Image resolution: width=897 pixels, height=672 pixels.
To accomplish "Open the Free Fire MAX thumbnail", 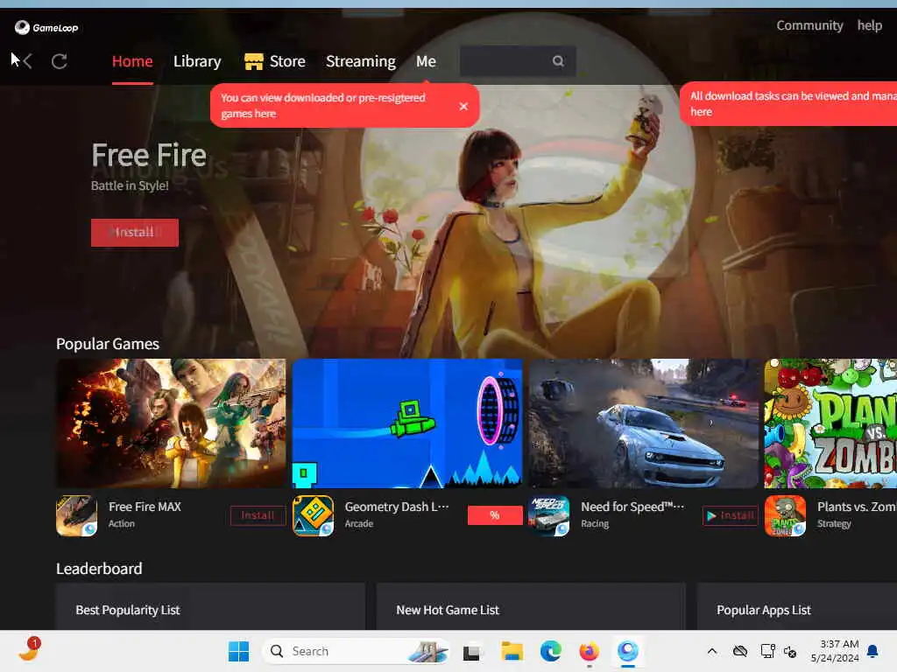I will pos(171,423).
